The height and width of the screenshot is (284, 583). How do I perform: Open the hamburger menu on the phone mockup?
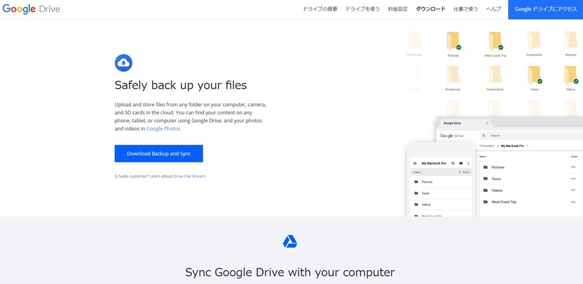click(415, 163)
